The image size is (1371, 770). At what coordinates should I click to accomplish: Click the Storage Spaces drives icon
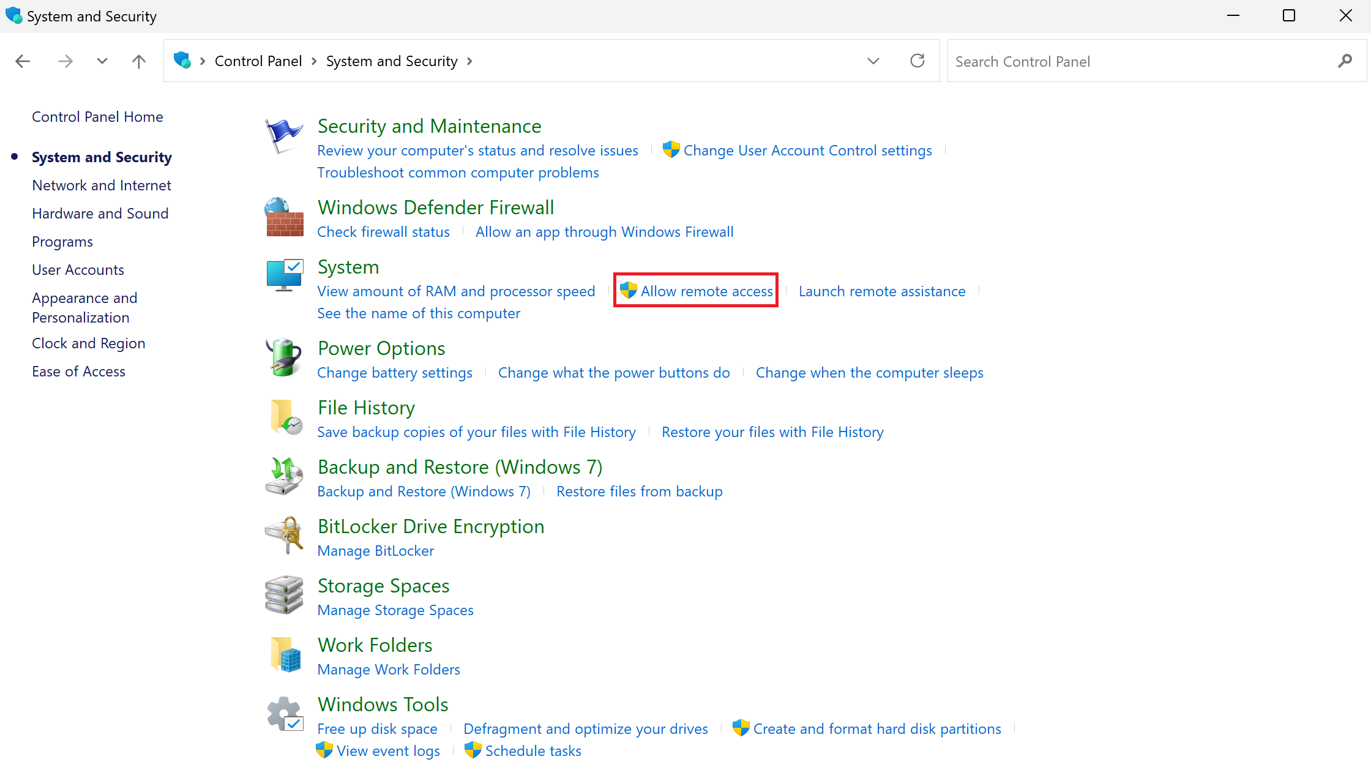pyautogui.click(x=284, y=595)
